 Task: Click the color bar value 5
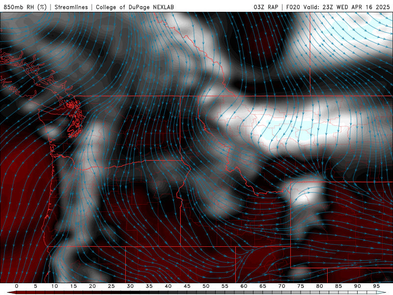35,286
